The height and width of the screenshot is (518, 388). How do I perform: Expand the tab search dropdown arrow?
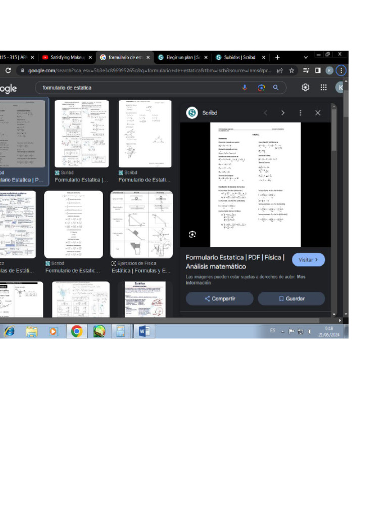tap(306, 58)
